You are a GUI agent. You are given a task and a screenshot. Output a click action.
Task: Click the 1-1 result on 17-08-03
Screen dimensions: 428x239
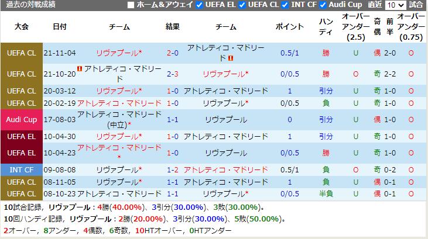173,119
